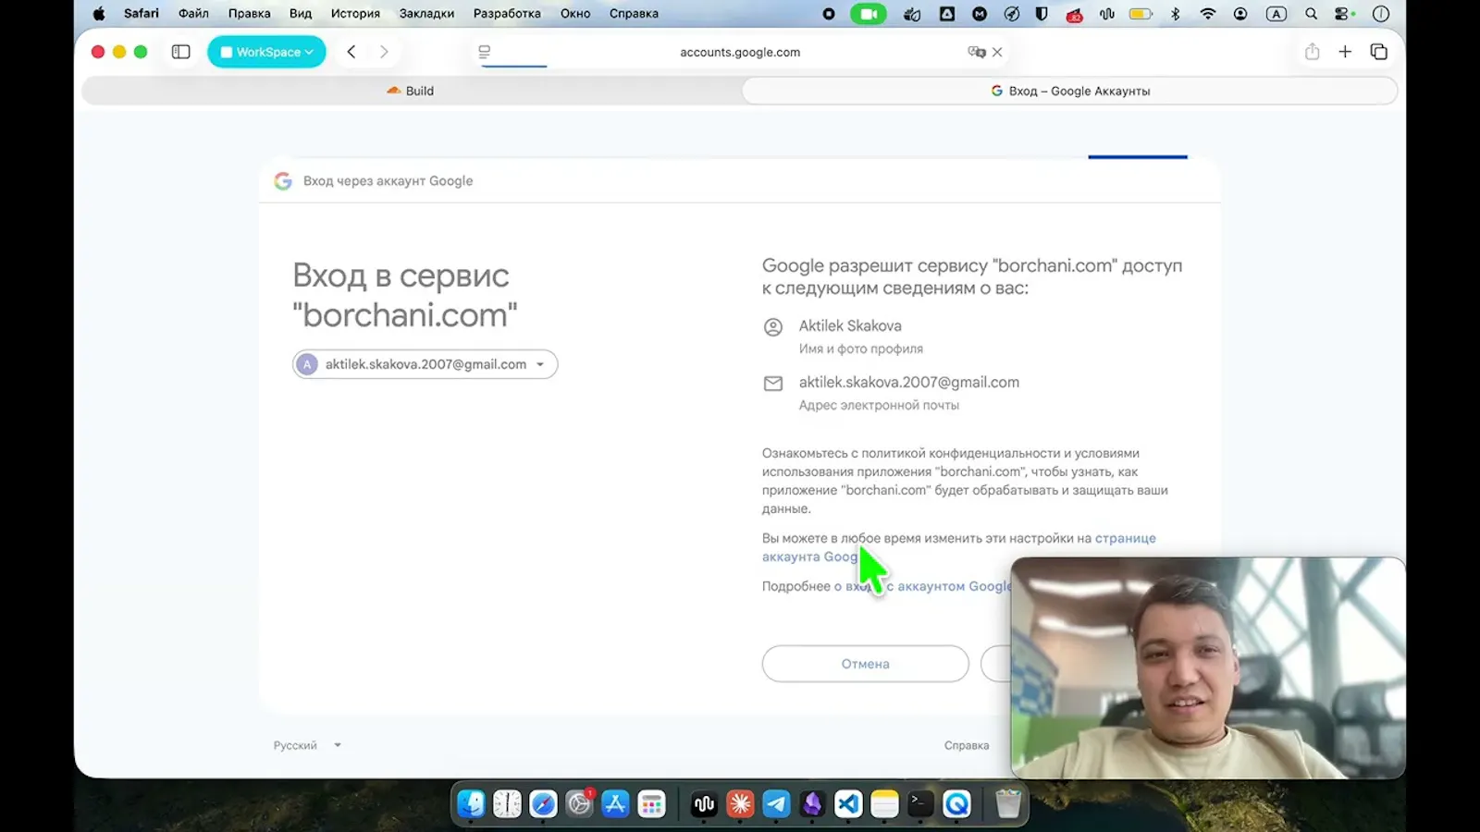Open App Store from the Dock
1480x832 pixels.
pos(615,804)
